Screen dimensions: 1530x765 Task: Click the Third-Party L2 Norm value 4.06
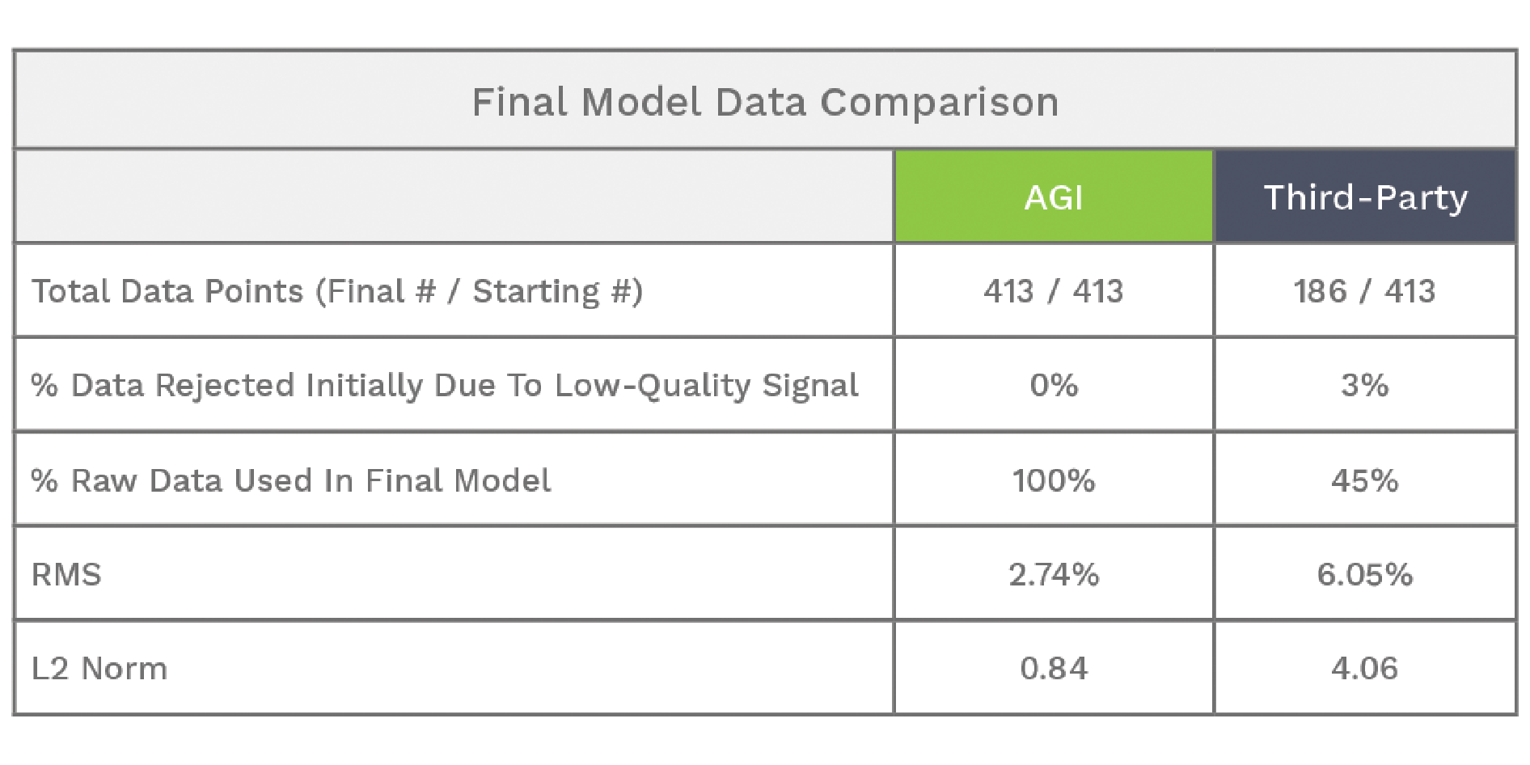pos(1365,669)
